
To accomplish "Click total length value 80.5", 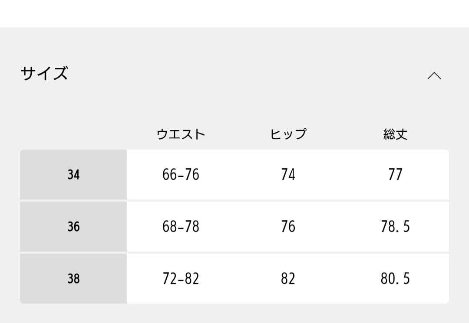I will coord(395,278).
